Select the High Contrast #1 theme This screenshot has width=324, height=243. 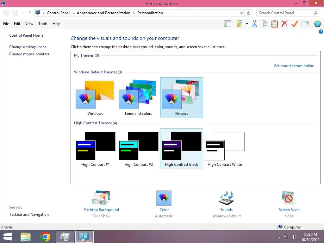pos(95,149)
